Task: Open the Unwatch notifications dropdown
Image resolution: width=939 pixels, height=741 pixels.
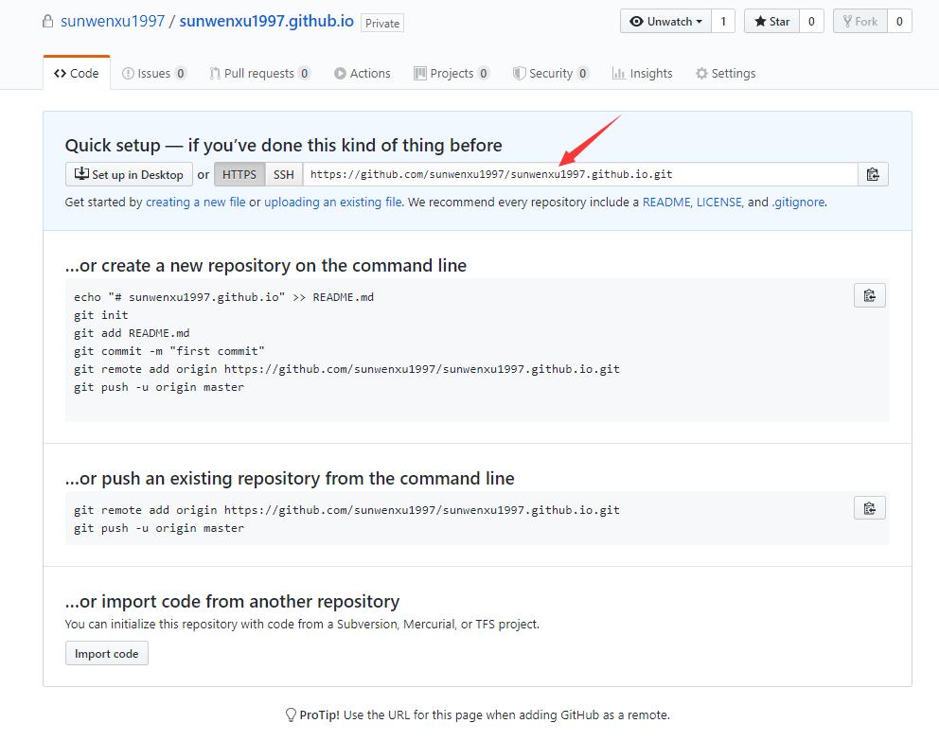Action: 665,22
